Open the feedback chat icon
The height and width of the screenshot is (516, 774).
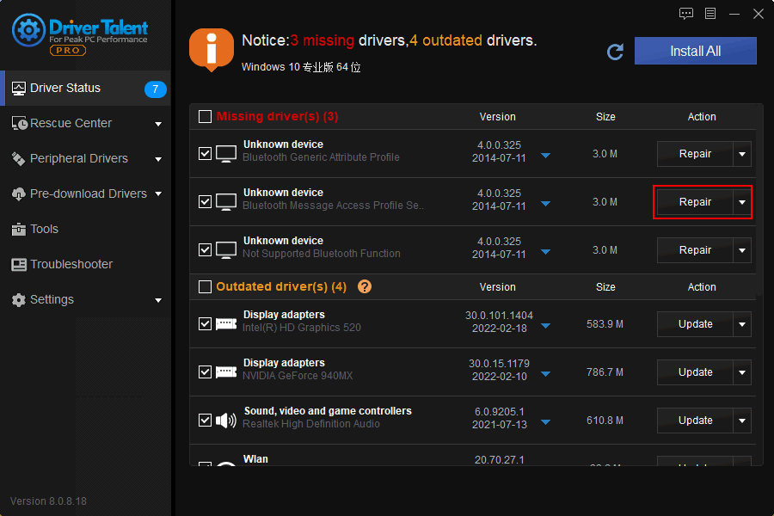[685, 14]
